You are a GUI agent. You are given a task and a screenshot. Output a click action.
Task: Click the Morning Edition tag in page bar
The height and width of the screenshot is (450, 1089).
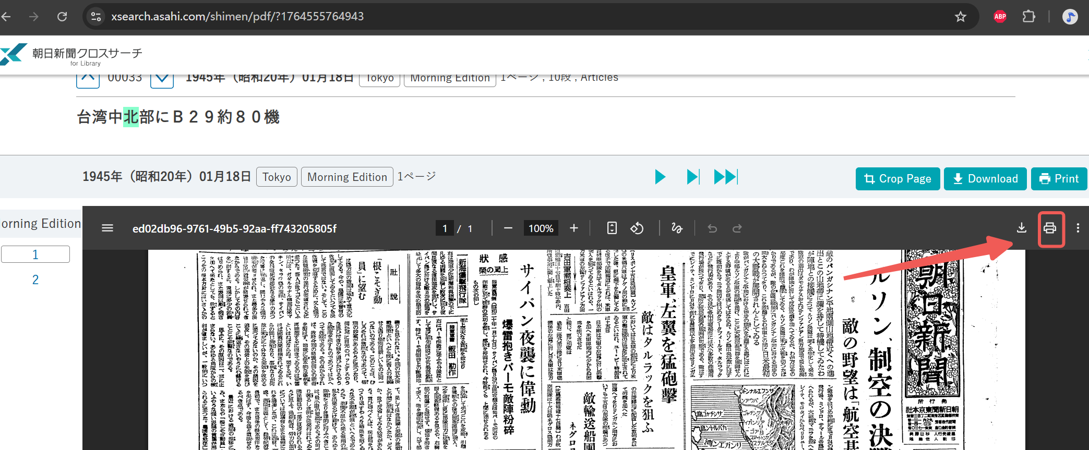click(x=347, y=177)
